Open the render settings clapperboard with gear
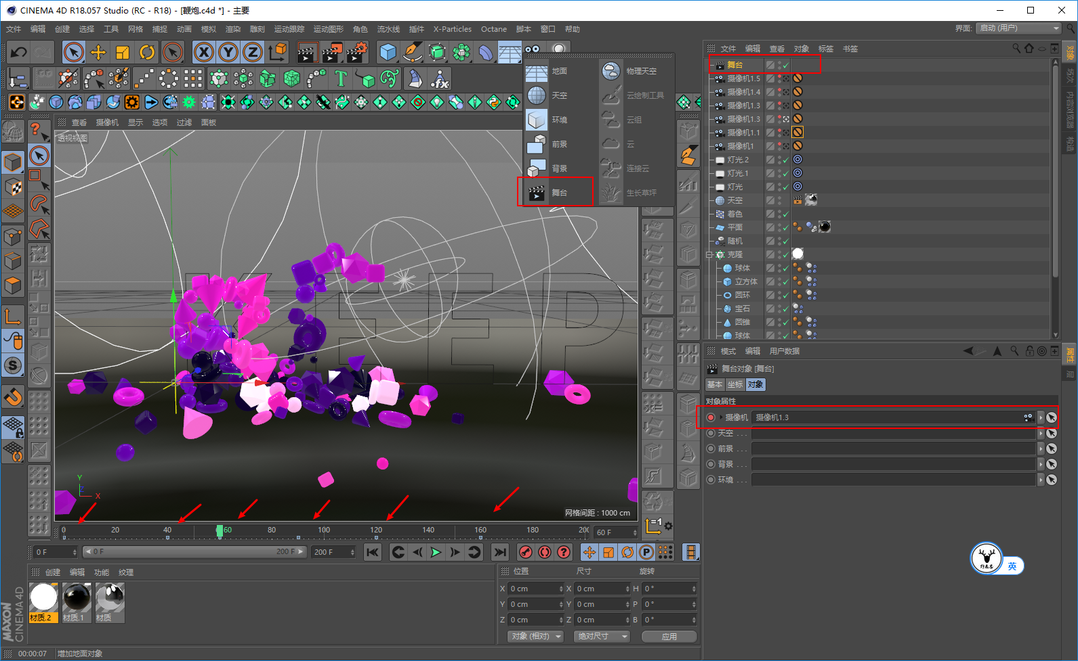The image size is (1078, 661). point(356,53)
